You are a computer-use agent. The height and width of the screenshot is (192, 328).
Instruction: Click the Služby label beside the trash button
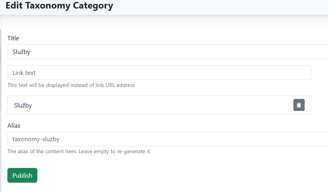tap(23, 105)
